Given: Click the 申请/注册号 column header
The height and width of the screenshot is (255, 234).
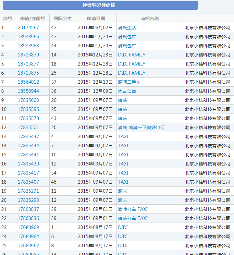Looking at the screenshot, I should pyautogui.click(x=32, y=18).
